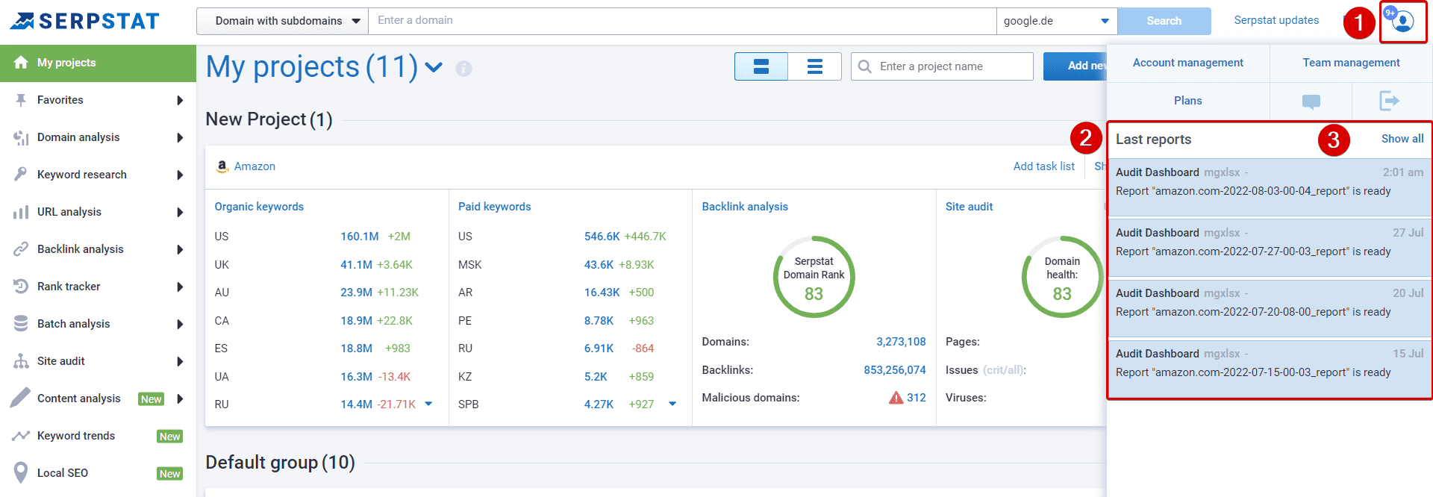Open the 15 Jul Audit Dashboard report
This screenshot has width=1433, height=497.
[1270, 367]
